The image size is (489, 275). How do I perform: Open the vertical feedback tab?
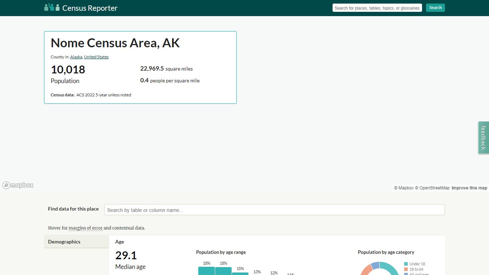coord(483,137)
